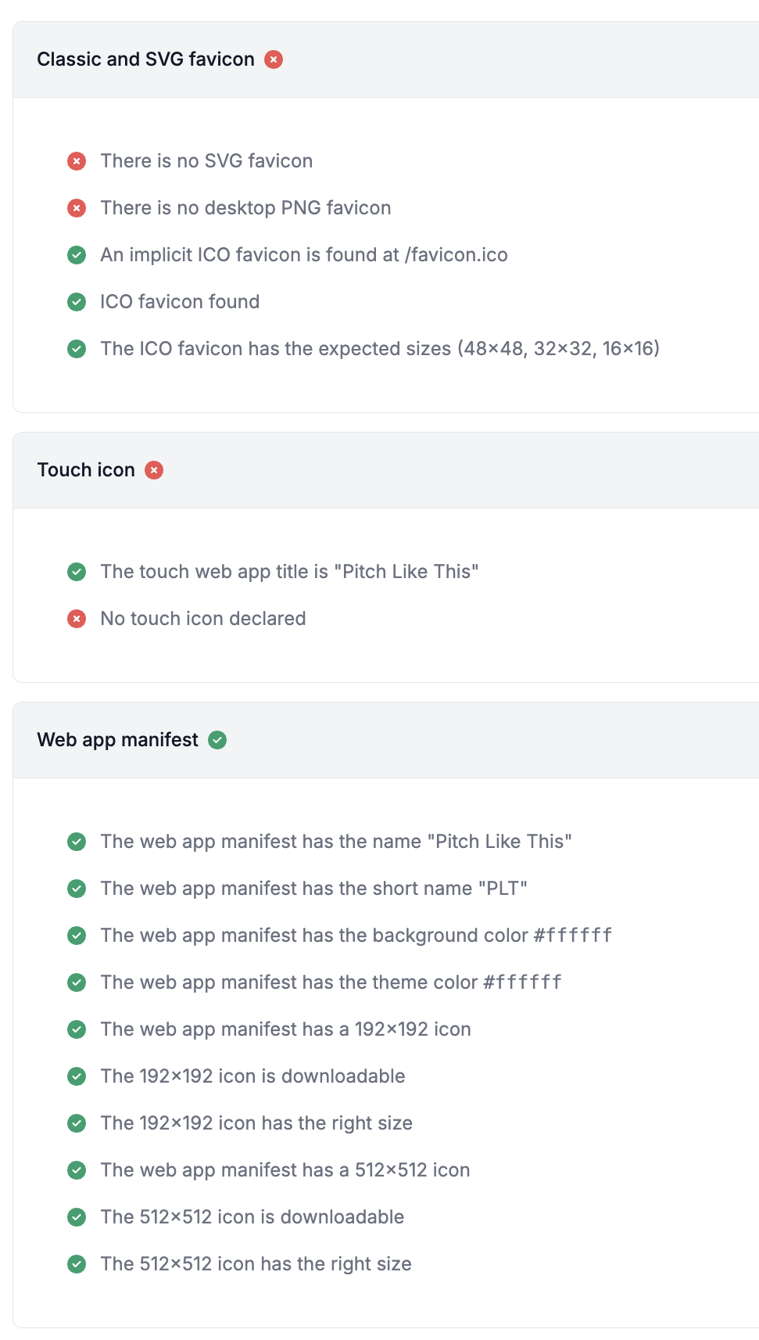The width and height of the screenshot is (759, 1340).
Task: Click the red X icon for no SVG favicon
Action: point(77,161)
